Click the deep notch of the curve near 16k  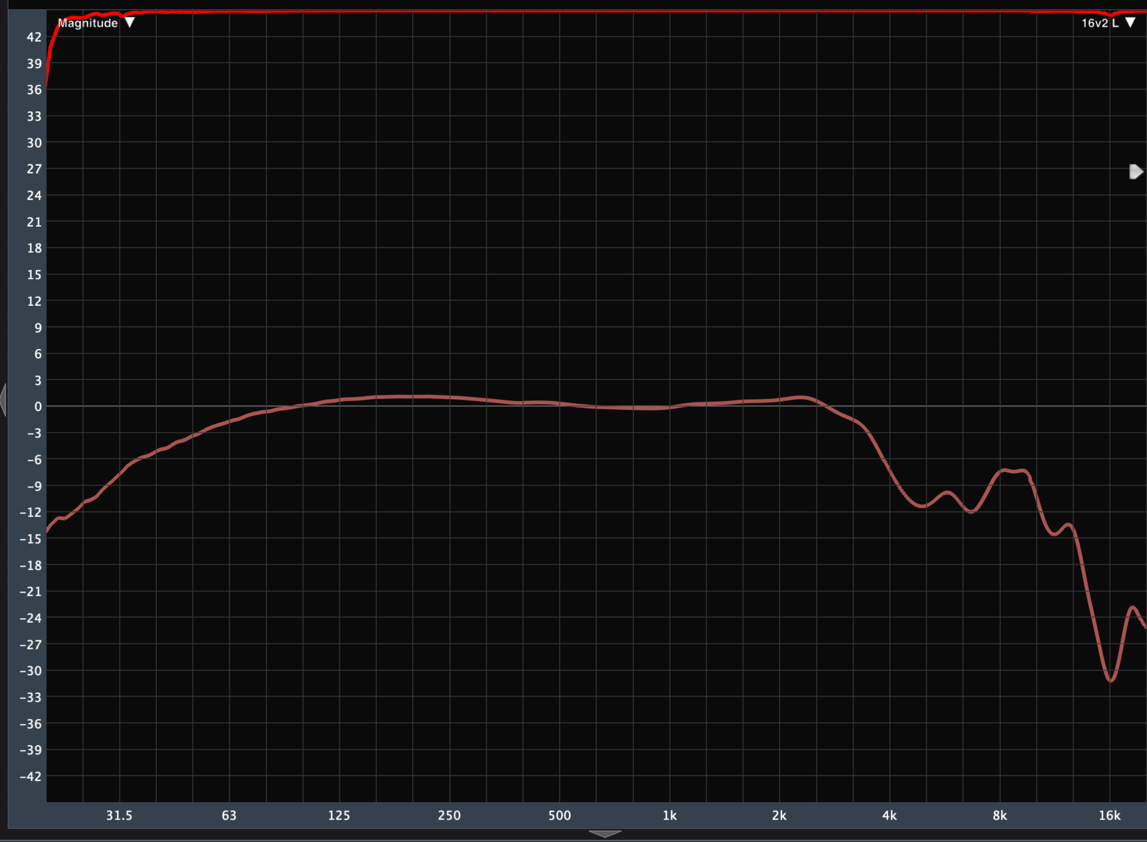[1111, 680]
